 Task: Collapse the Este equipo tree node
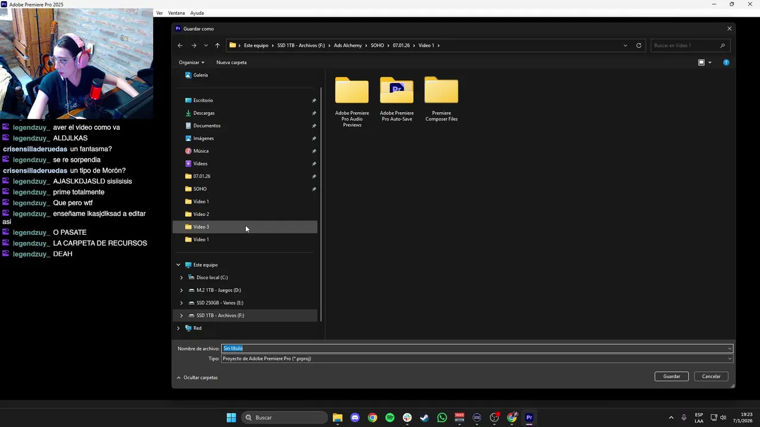pos(178,265)
